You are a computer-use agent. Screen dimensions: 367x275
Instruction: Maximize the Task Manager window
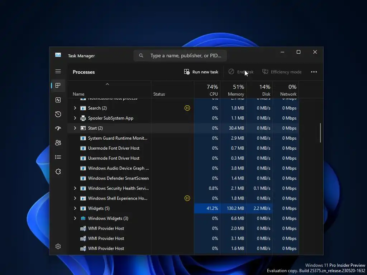click(299, 52)
